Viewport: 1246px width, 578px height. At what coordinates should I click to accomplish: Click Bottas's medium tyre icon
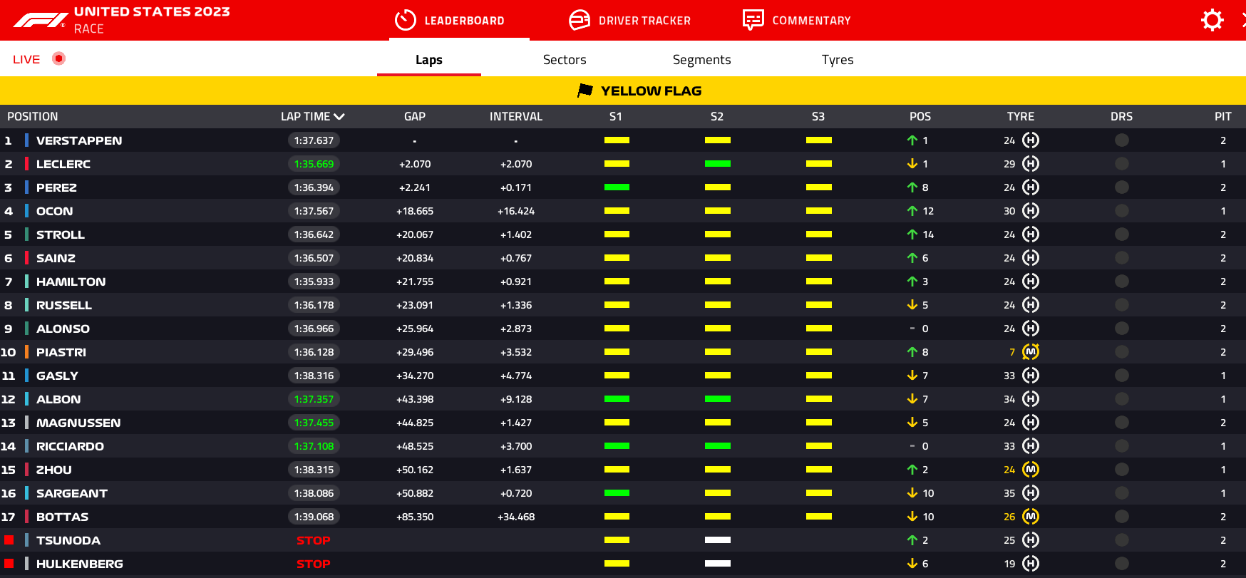pos(1031,517)
